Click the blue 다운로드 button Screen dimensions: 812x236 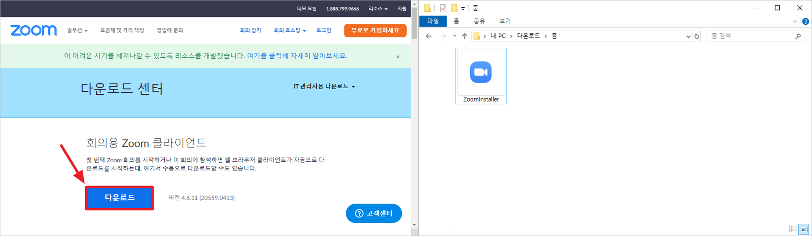pos(120,198)
